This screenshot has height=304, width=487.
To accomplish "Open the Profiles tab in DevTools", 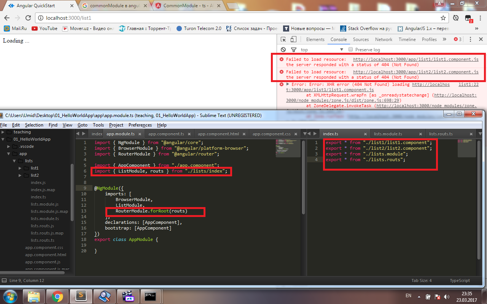I will [x=429, y=40].
